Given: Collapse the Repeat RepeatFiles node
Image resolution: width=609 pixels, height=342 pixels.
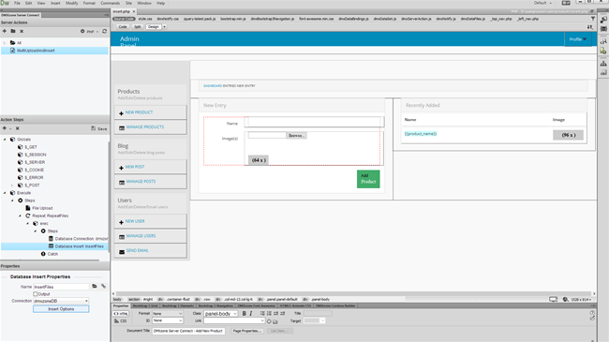Looking at the screenshot, I should (20, 216).
